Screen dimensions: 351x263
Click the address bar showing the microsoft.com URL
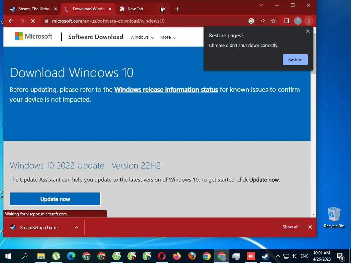click(143, 21)
